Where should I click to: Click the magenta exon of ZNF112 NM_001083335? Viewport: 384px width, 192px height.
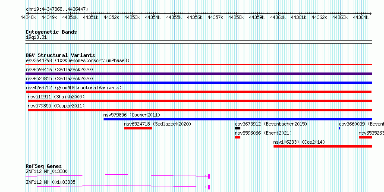point(209,187)
